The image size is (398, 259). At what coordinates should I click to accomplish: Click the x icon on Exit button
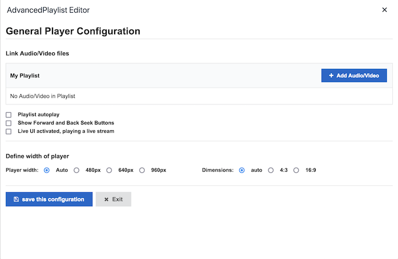point(106,200)
